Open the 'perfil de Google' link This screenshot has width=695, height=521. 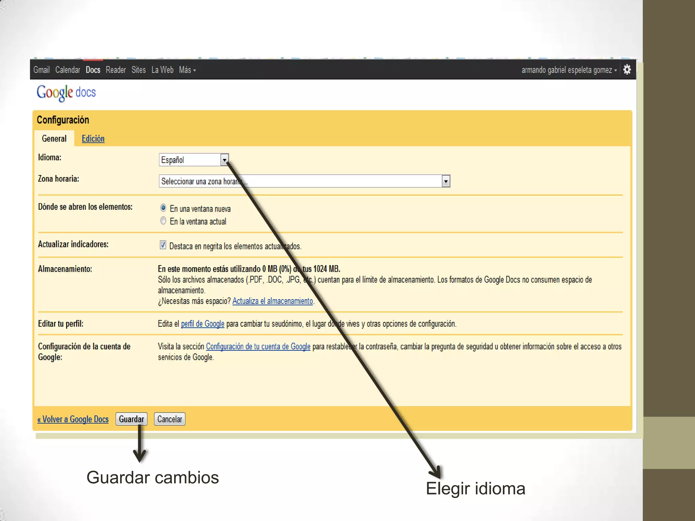(203, 324)
